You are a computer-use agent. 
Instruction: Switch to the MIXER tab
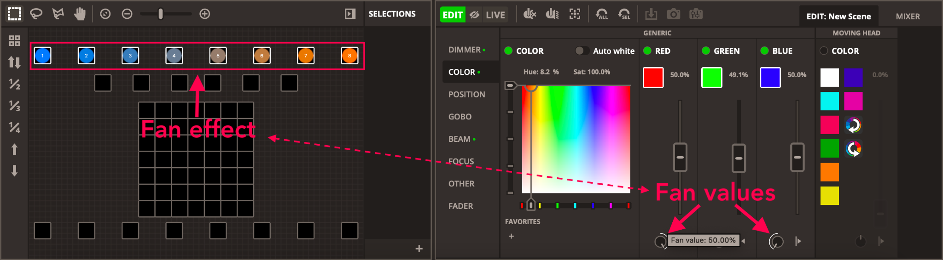point(908,17)
